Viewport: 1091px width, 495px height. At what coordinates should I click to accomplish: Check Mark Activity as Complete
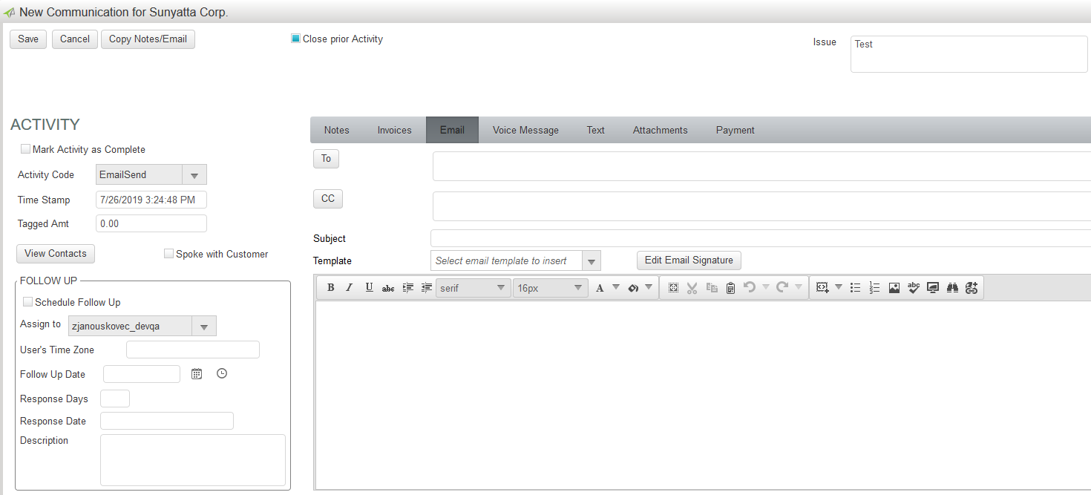pyautogui.click(x=26, y=149)
